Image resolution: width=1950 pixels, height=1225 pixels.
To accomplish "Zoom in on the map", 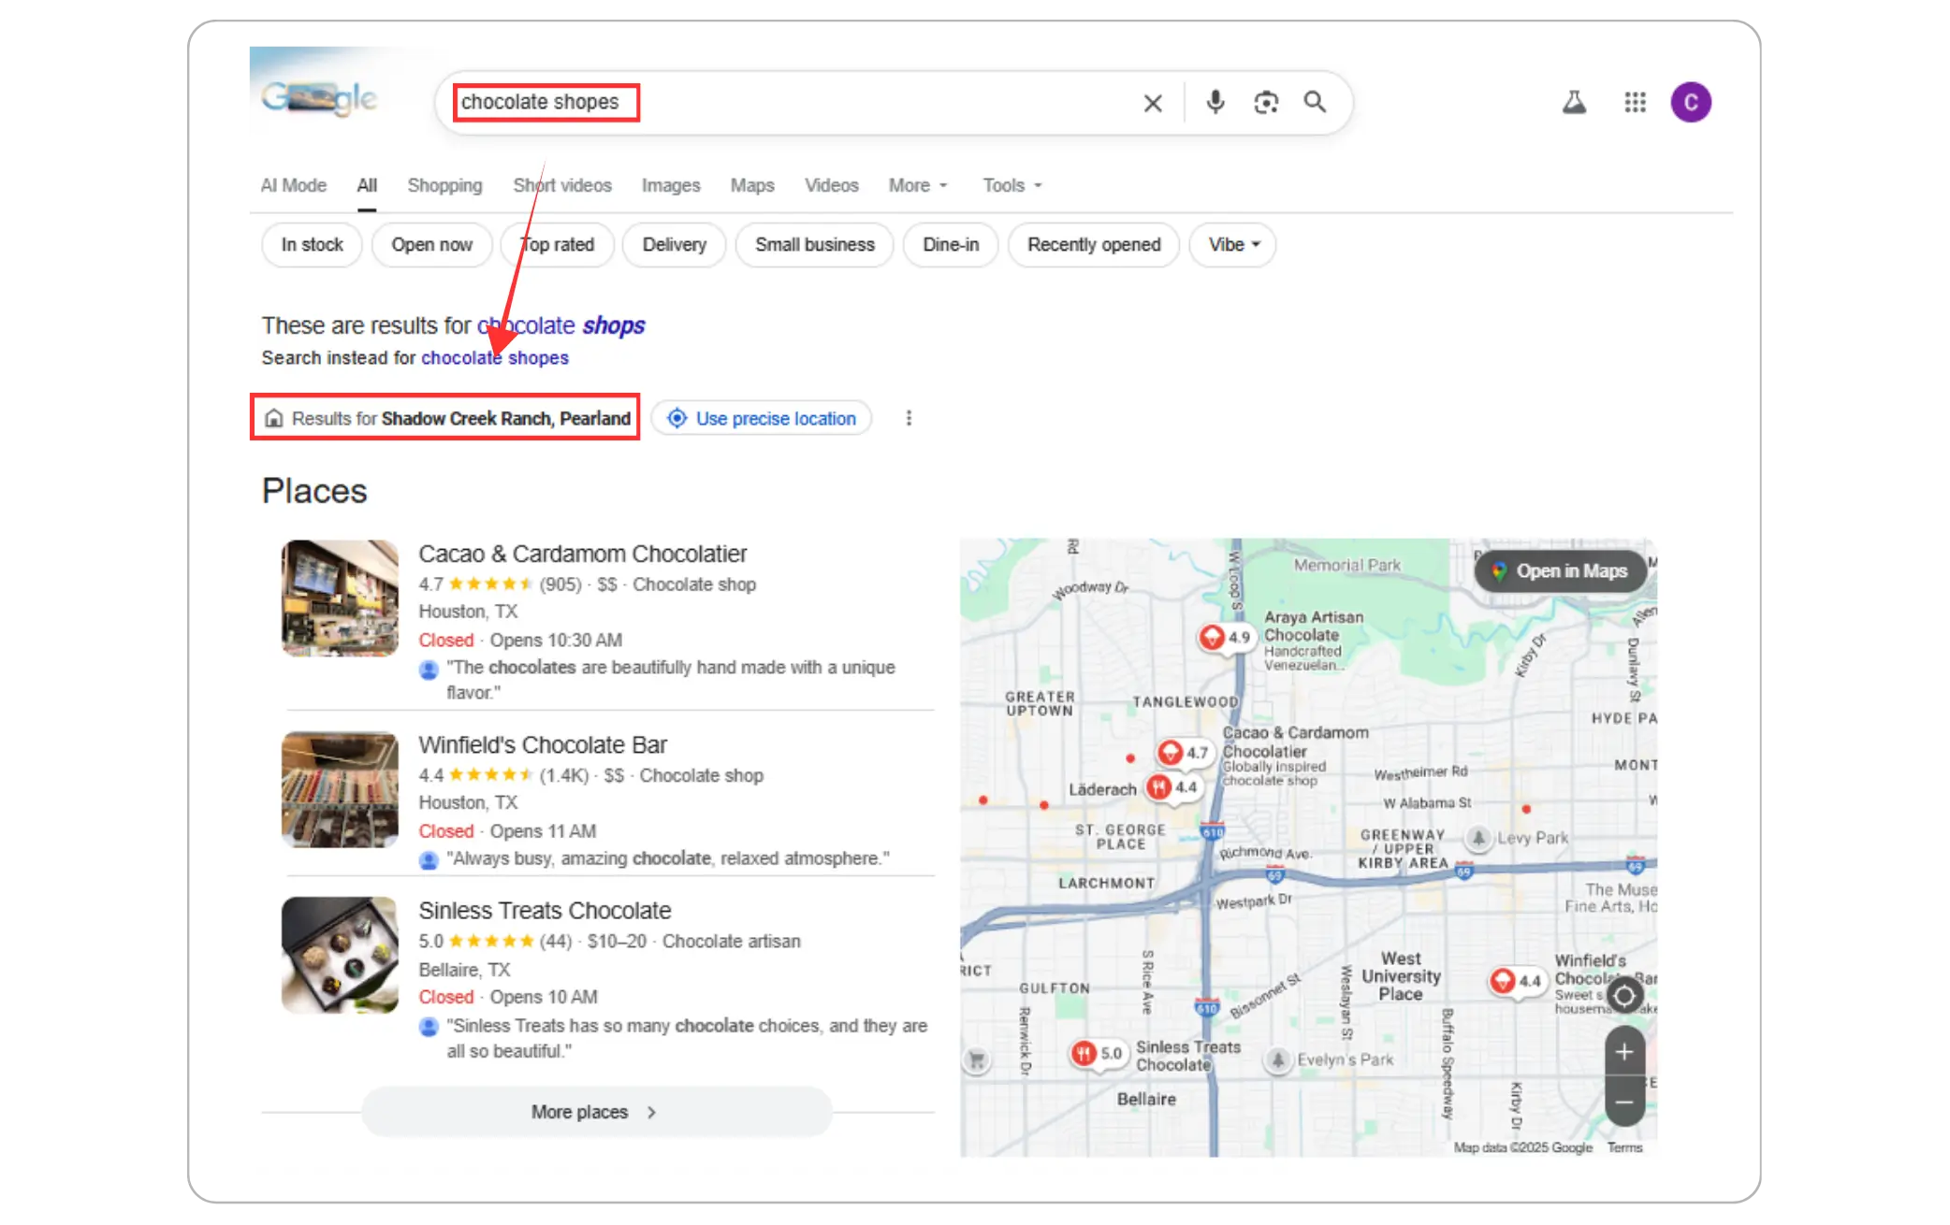I will point(1624,1052).
